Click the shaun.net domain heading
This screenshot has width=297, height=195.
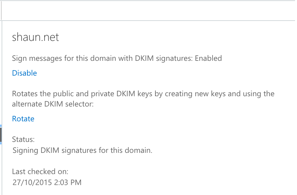35,38
